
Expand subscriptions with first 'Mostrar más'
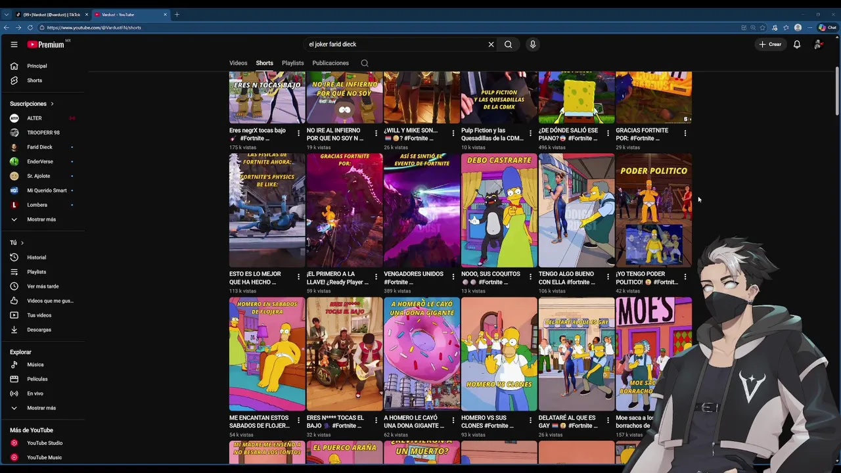click(x=42, y=219)
